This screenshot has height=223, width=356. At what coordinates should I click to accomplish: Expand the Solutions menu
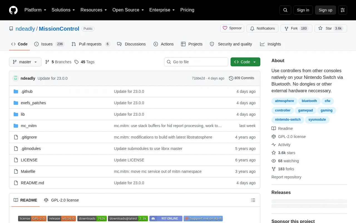[63, 10]
